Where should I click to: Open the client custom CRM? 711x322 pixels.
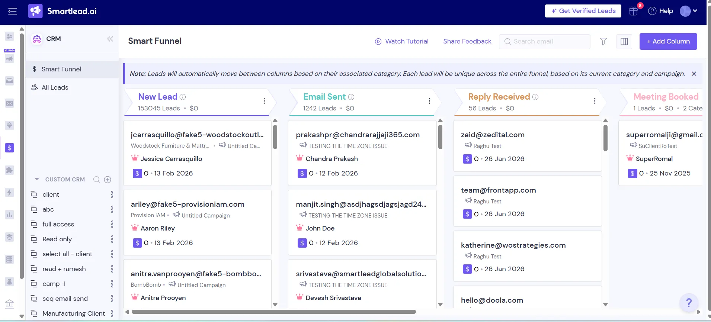tap(51, 194)
